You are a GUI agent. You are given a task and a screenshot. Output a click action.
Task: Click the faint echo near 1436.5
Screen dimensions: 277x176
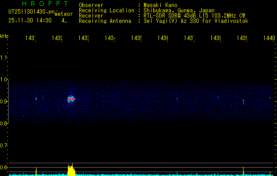pos(177,99)
